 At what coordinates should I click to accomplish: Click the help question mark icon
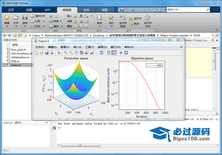pos(160,10)
